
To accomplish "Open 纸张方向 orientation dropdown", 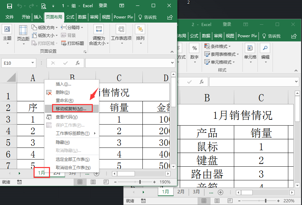I will [x=45, y=27].
